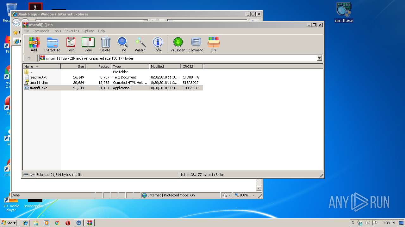Screen dimensions: 405x227
Task: Launch Chrome from the taskbar
Action: click(57, 223)
